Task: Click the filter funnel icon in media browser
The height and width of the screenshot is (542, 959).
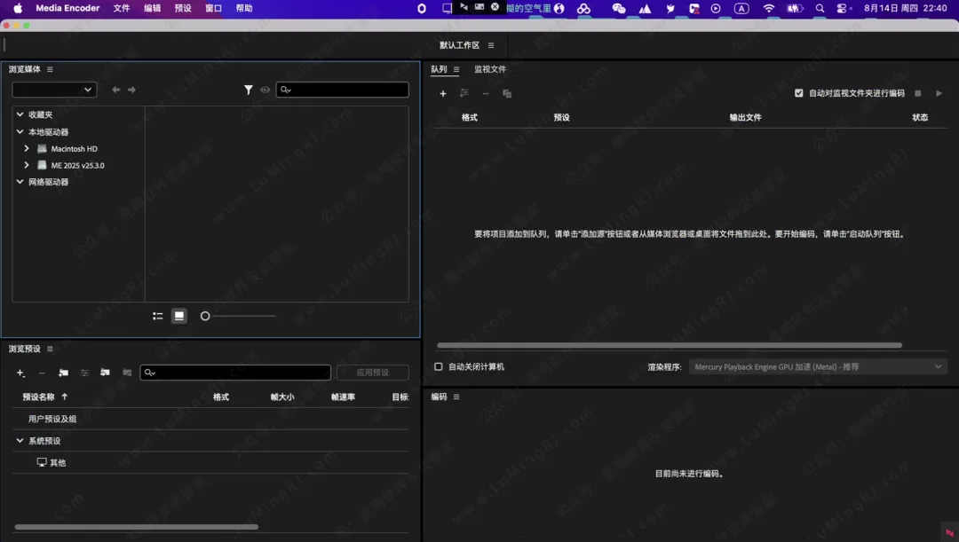Action: [x=249, y=90]
